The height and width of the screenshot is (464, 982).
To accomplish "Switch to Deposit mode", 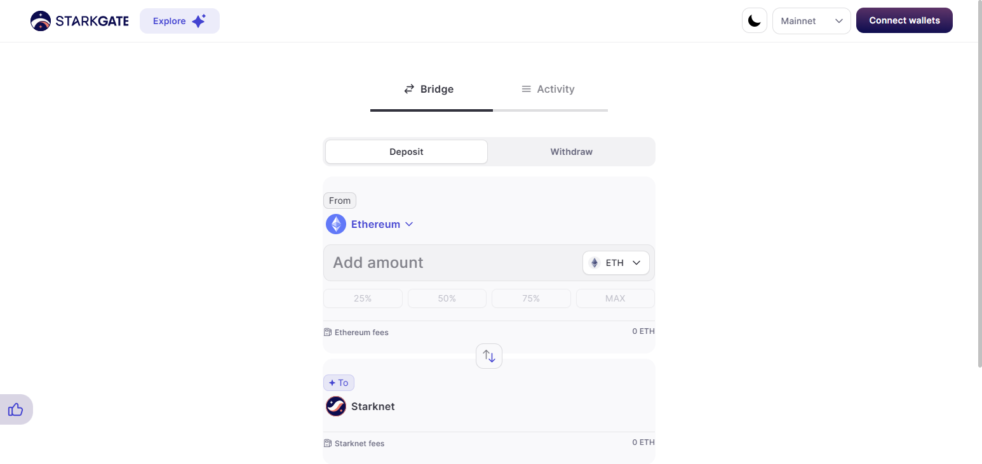I will (x=406, y=152).
